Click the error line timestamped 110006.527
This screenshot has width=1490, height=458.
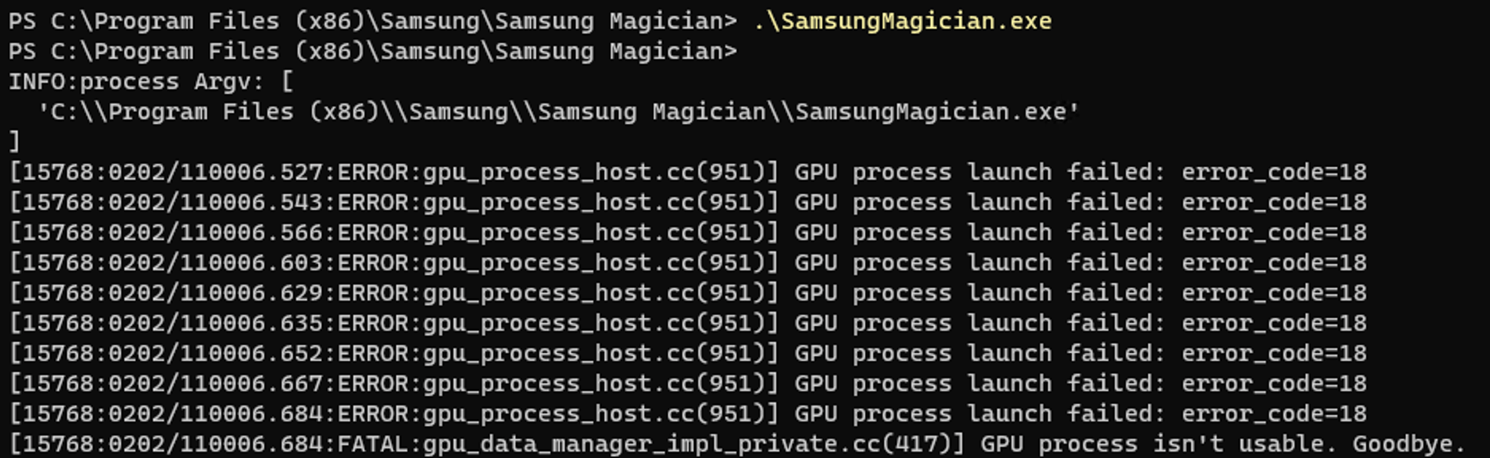point(687,173)
